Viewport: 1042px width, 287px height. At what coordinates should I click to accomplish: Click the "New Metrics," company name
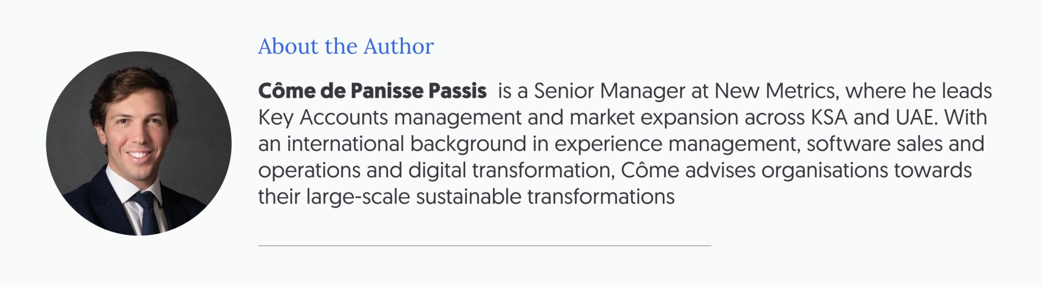click(776, 91)
